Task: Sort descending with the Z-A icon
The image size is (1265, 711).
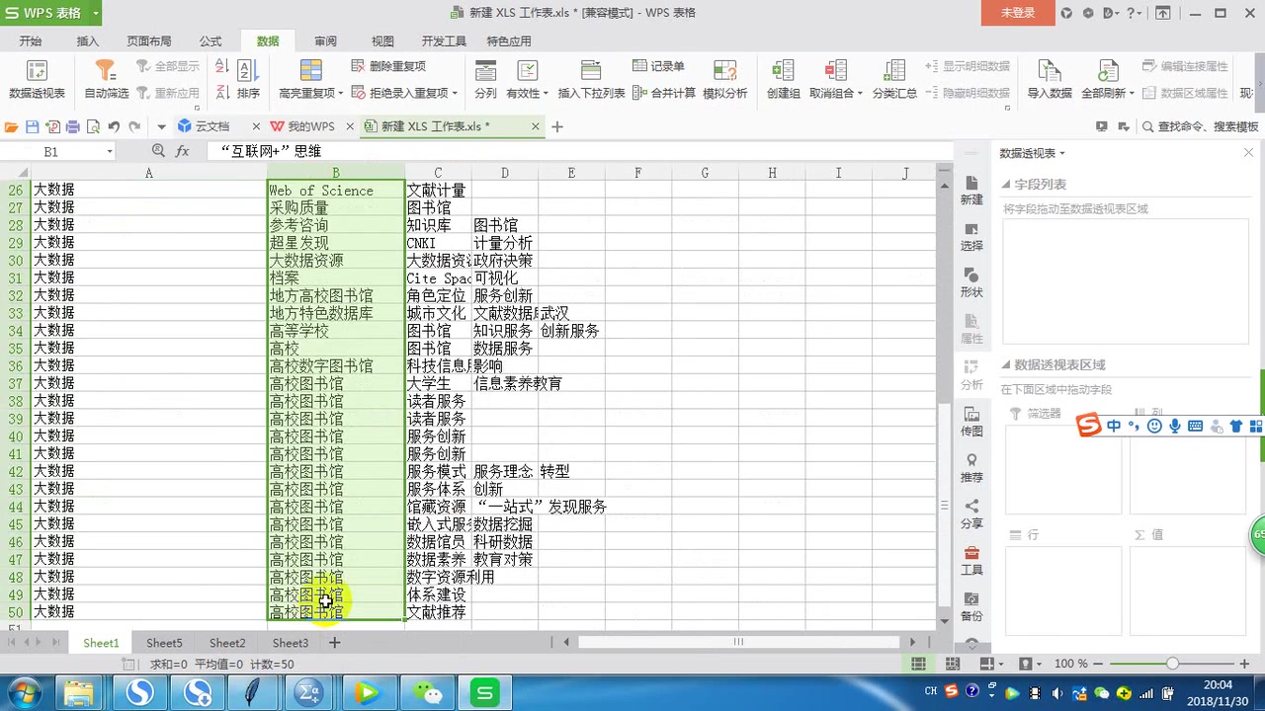Action: tap(221, 92)
